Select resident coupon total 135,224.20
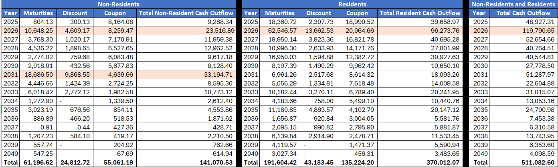 [x=357, y=162]
